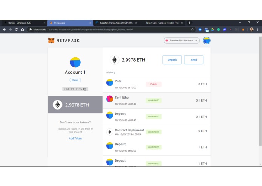Click the Sent Ether transaction identicon

[x=110, y=99]
